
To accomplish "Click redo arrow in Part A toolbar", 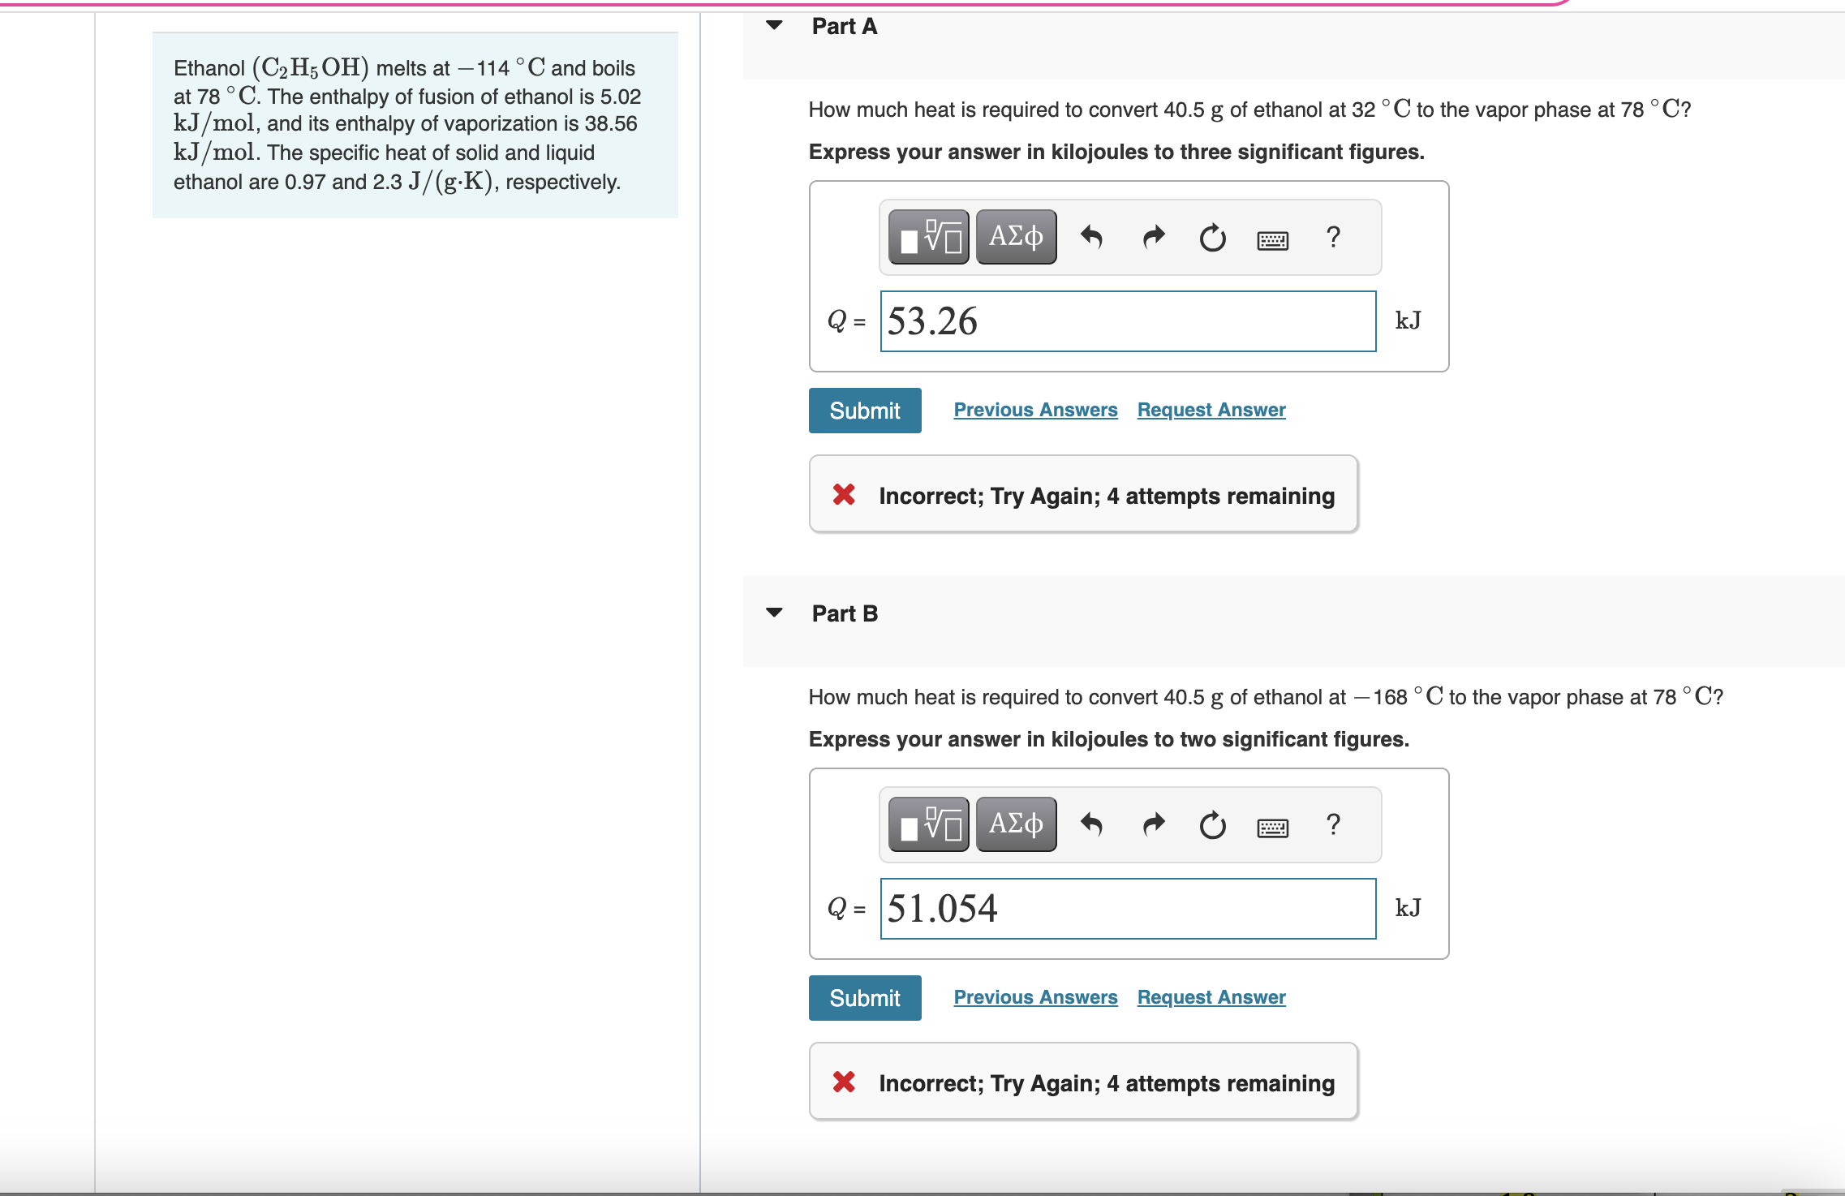I will point(1153,238).
